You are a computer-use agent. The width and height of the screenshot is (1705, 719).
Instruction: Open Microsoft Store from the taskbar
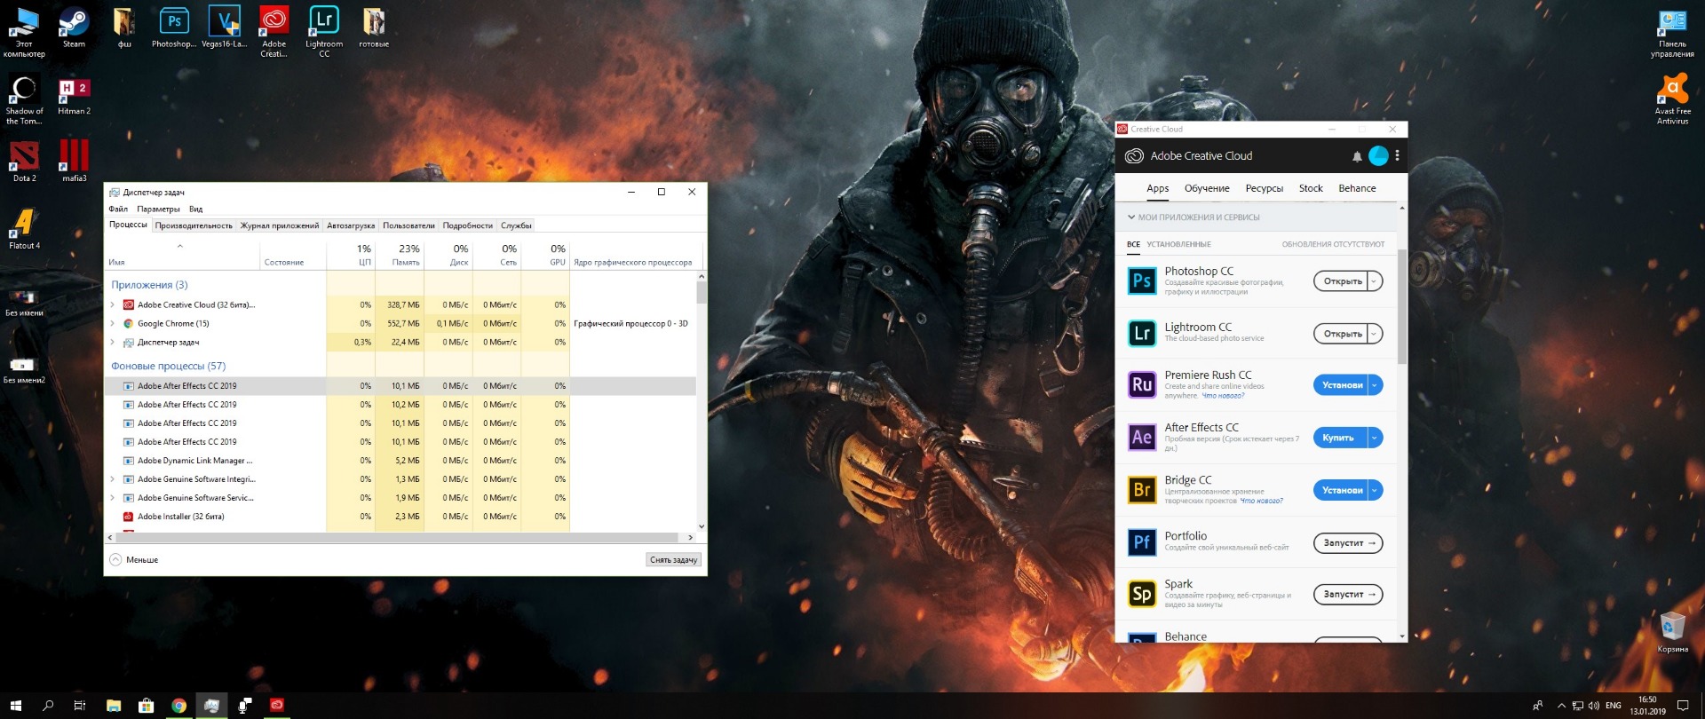click(146, 706)
